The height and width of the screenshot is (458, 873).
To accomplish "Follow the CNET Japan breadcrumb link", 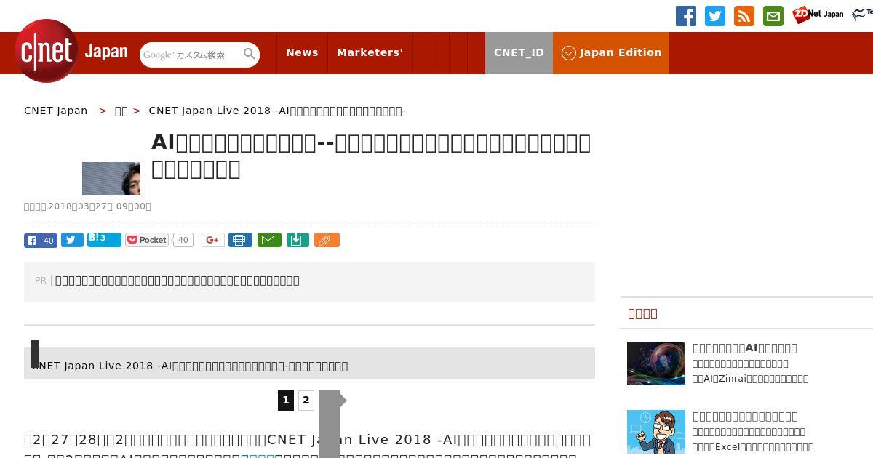I will tap(56, 111).
